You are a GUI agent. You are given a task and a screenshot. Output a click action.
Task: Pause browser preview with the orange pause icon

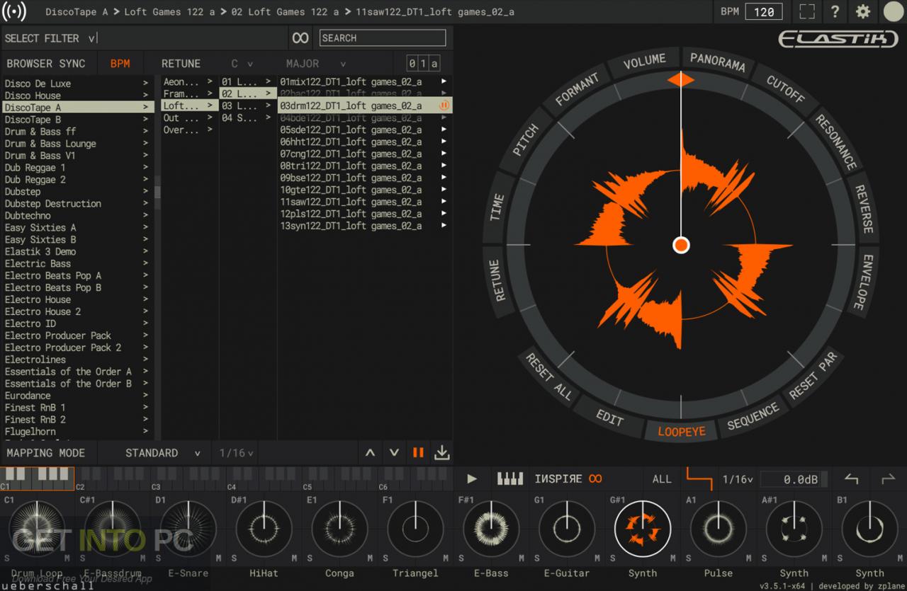point(418,453)
